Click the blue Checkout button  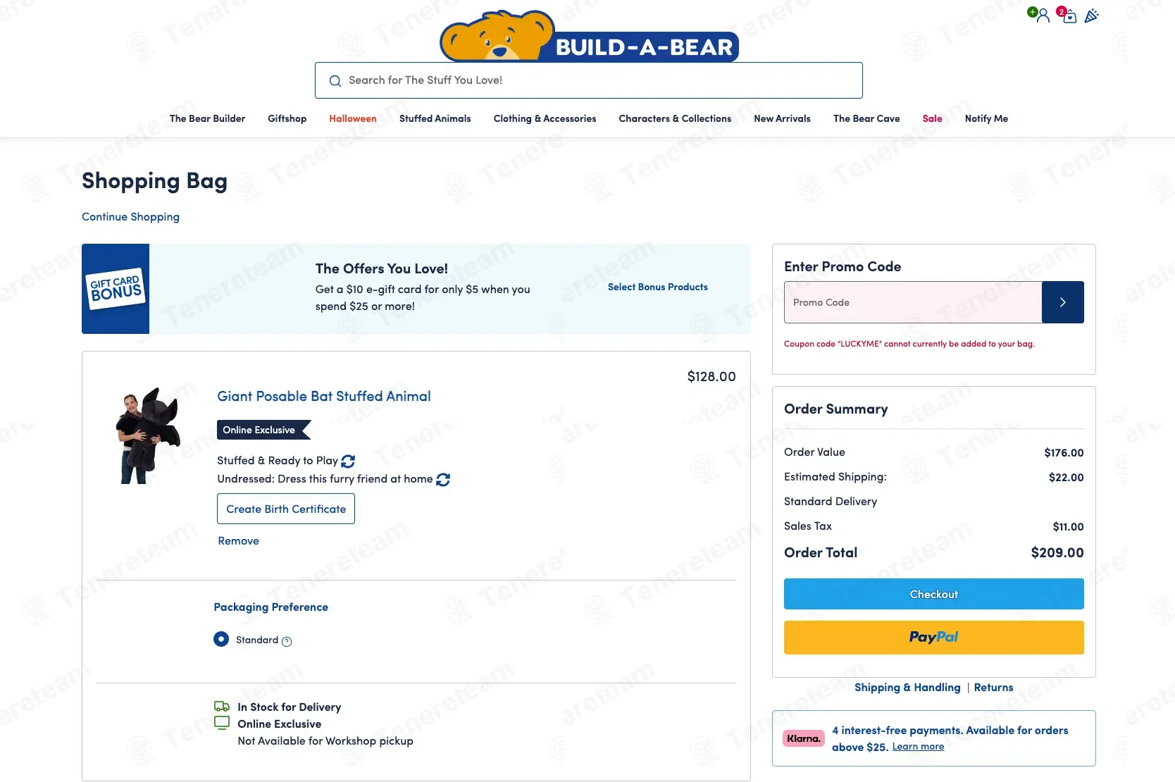933,594
